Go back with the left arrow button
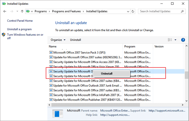This screenshot has width=189, height=121. click(5, 11)
